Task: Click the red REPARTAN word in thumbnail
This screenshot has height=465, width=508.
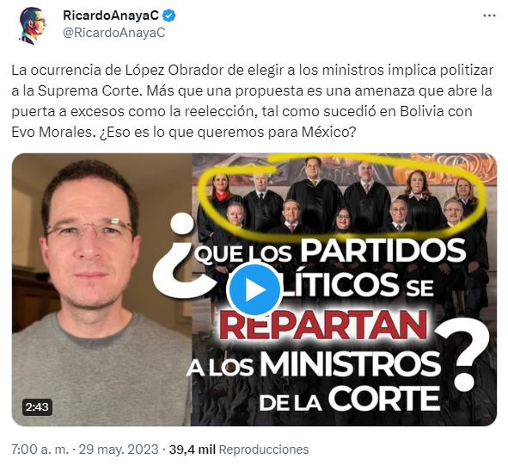Action: click(325, 325)
